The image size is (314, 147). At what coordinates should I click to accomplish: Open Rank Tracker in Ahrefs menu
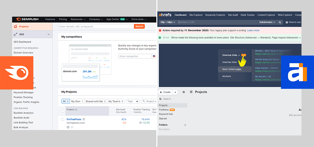(248, 15)
